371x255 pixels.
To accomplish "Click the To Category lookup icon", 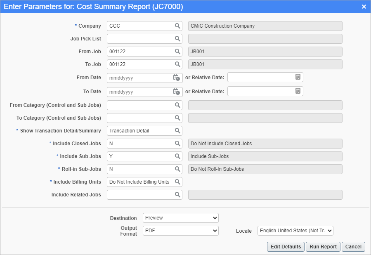I will click(177, 118).
